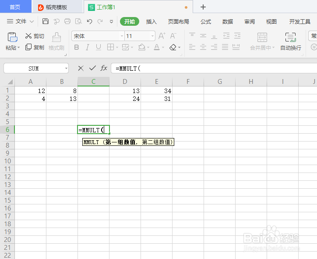Viewport: 317px width, 259px height.
Task: Expand the name box dropdown arrow
Action: click(x=66, y=69)
